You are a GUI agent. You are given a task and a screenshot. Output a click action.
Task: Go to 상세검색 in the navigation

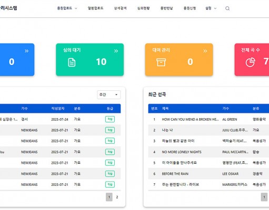[120, 8]
